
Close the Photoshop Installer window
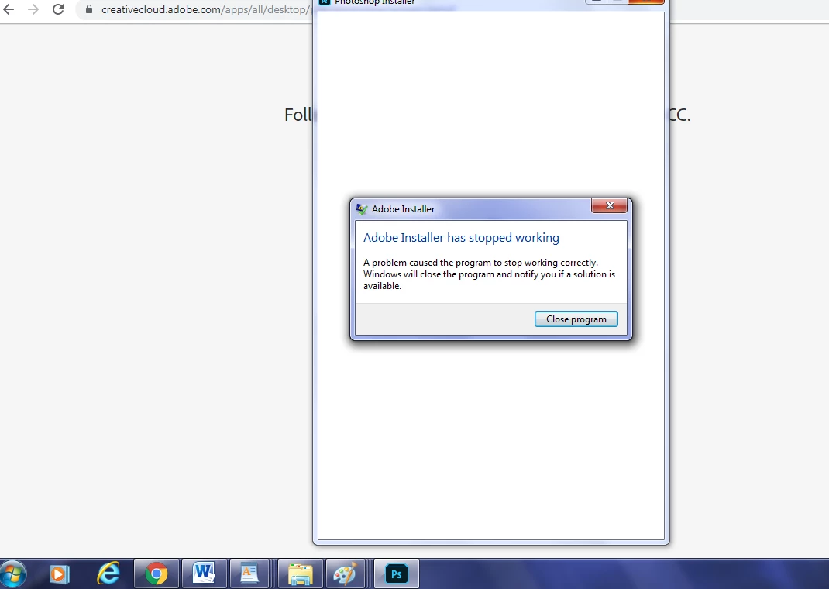645,2
